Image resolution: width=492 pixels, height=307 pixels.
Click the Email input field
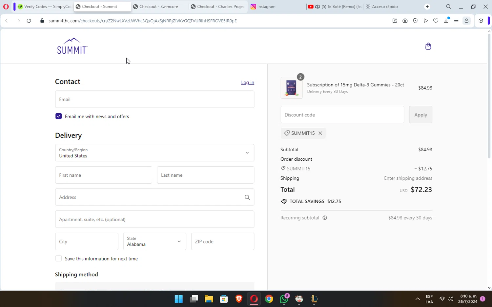tap(154, 99)
